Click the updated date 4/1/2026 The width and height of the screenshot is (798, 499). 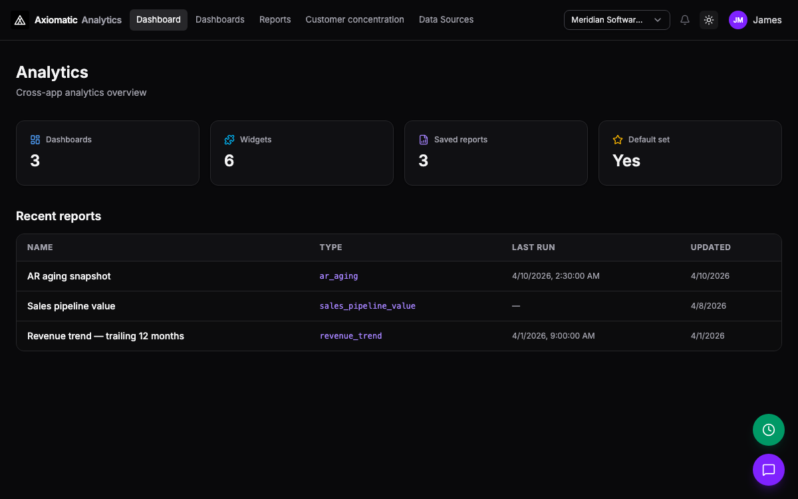coord(708,336)
